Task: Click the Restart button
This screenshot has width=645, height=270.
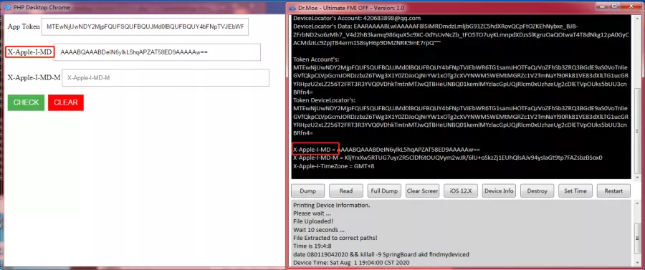Action: [613, 191]
